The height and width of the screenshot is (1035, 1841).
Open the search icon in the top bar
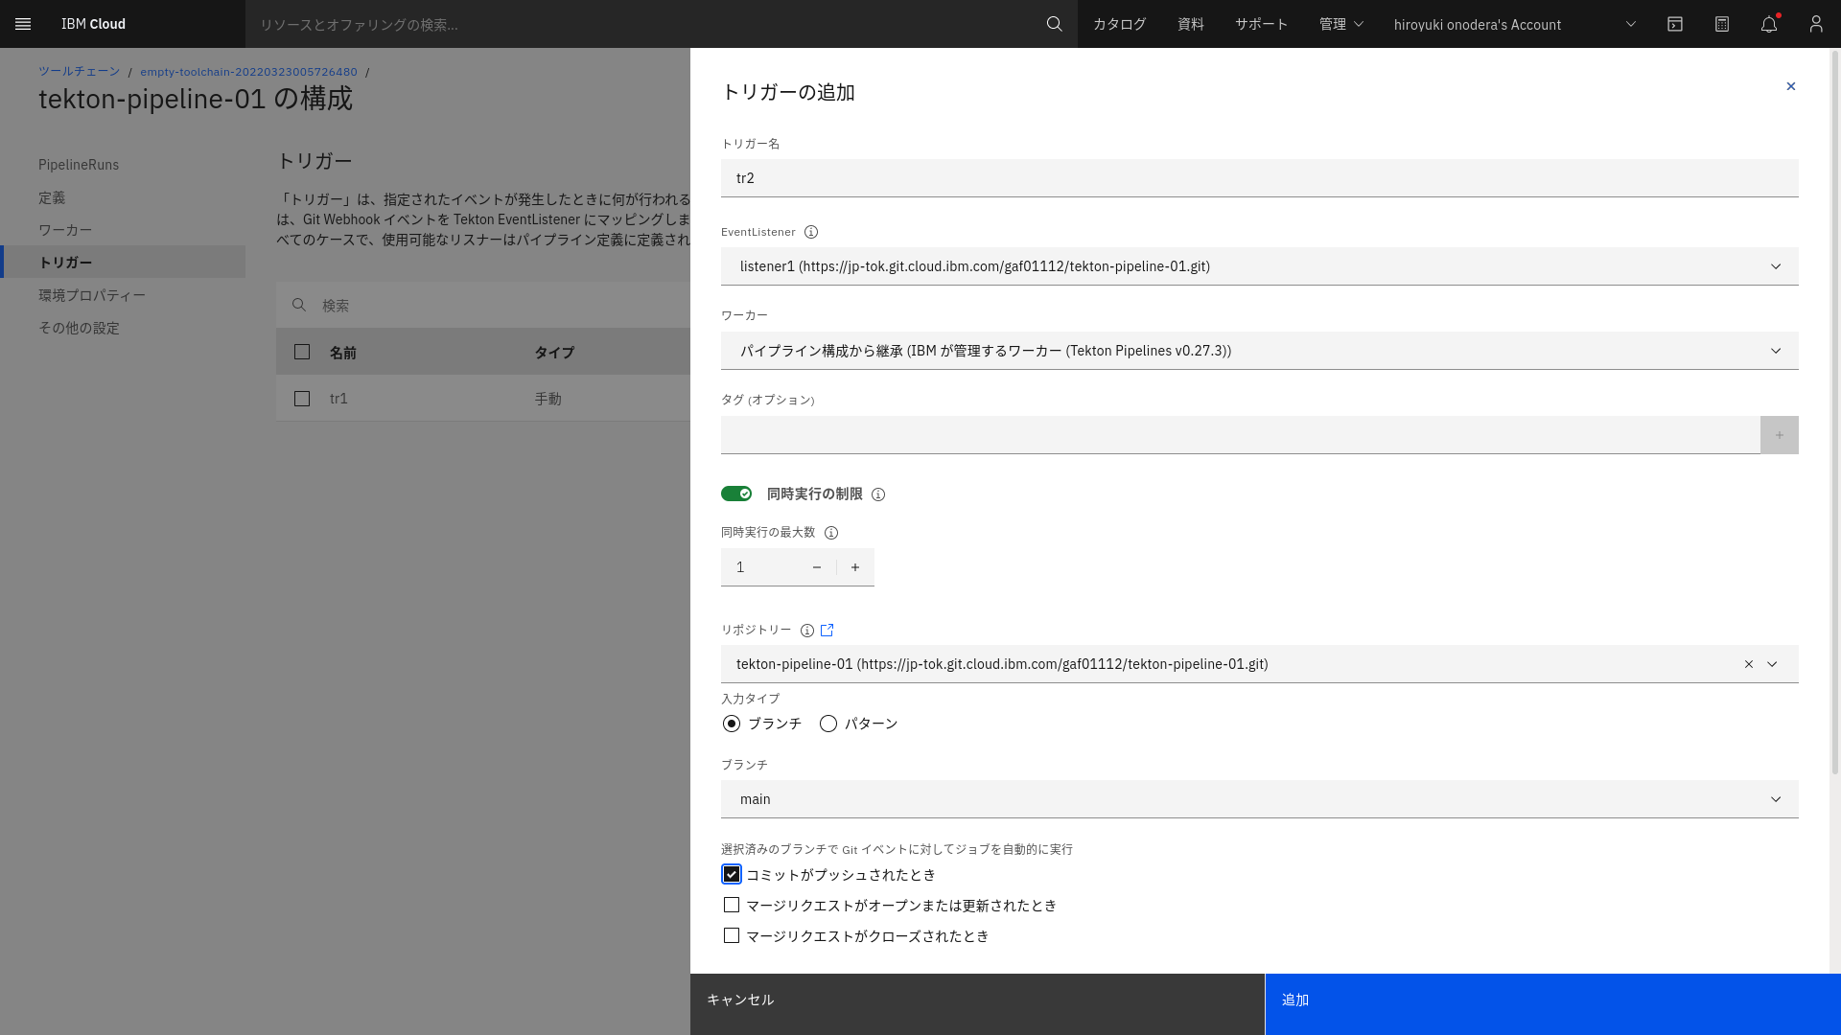click(1054, 24)
